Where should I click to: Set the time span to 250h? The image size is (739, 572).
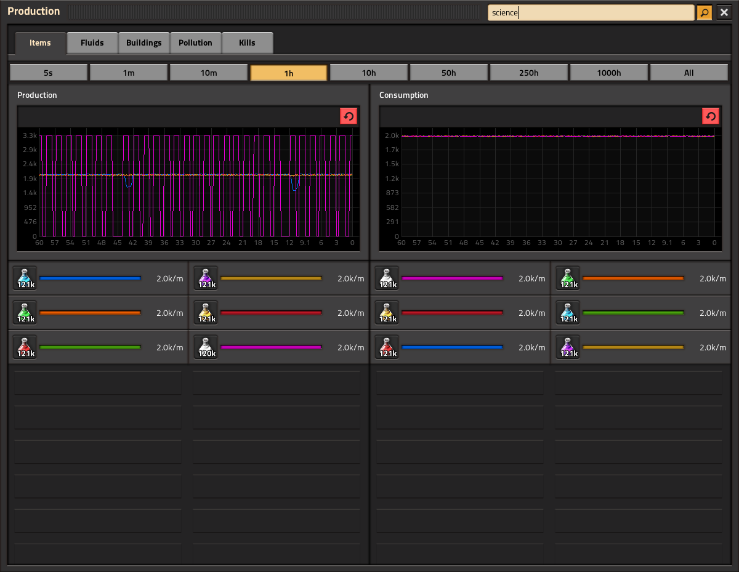click(529, 73)
